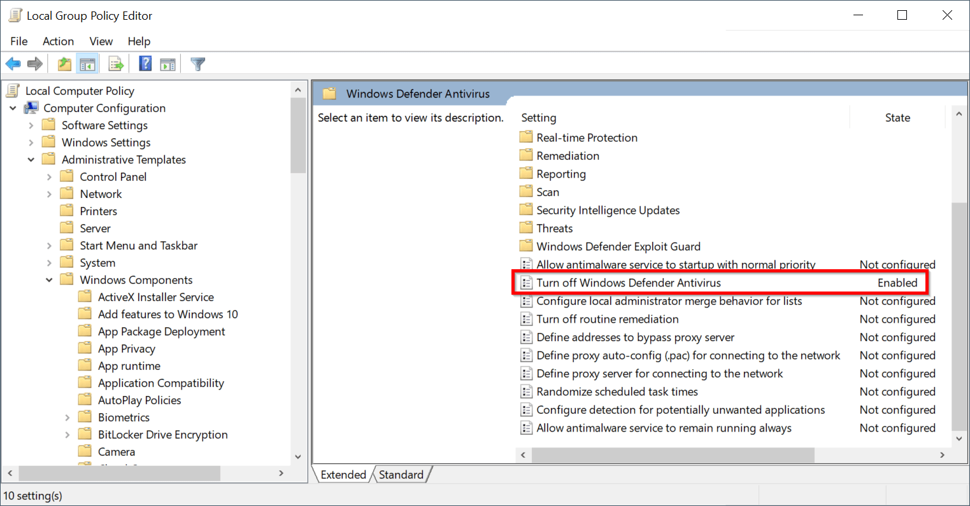Open the Real-time Protection folder
The image size is (970, 506).
[x=587, y=137]
